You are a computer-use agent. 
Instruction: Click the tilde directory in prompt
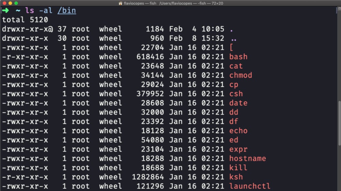tap(18, 11)
